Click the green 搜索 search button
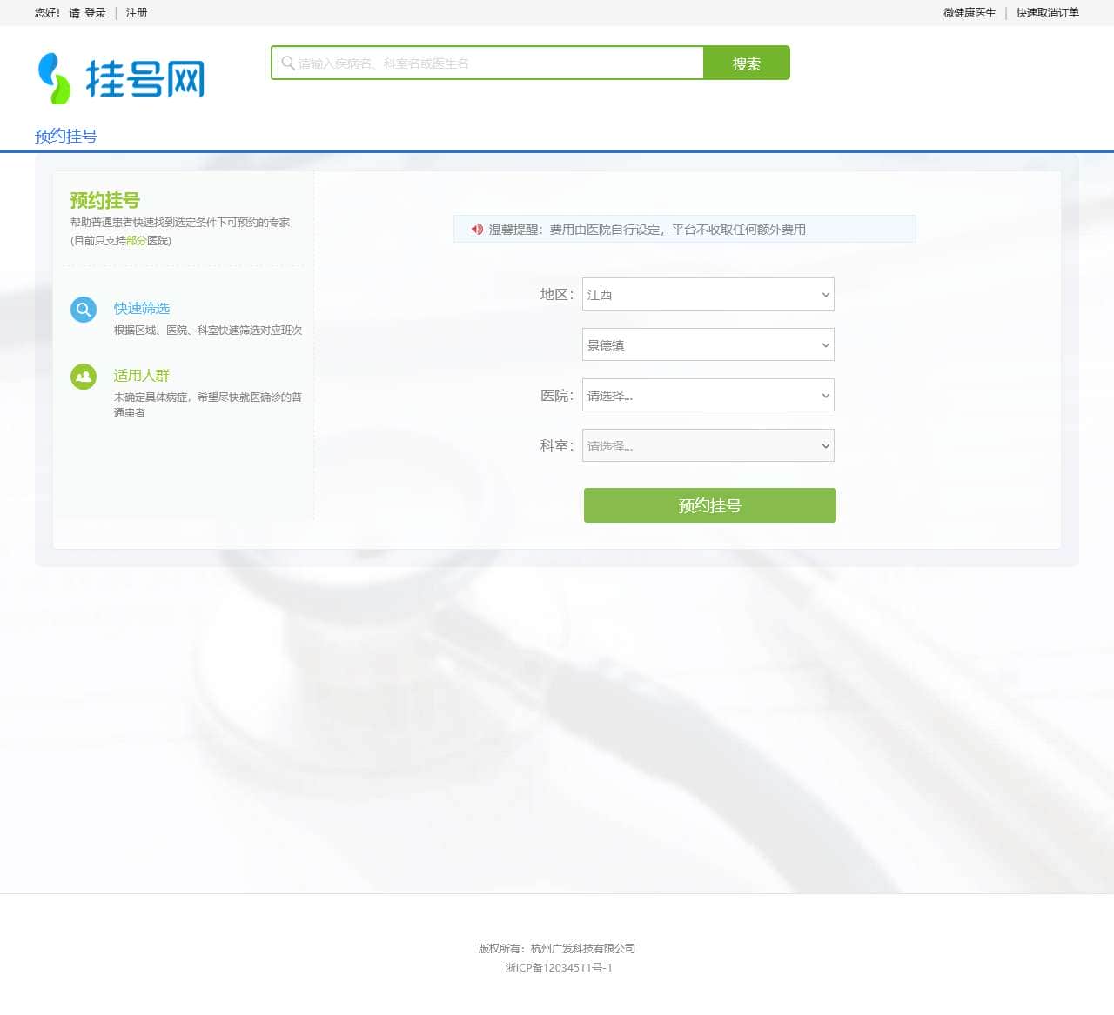Screen dimensions: 1114x1015 pyautogui.click(x=745, y=63)
